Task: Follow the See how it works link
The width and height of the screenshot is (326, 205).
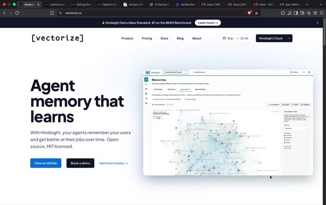Action: (113, 163)
